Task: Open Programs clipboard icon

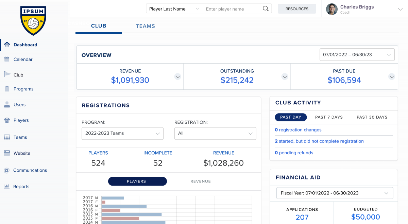Action: point(7,89)
